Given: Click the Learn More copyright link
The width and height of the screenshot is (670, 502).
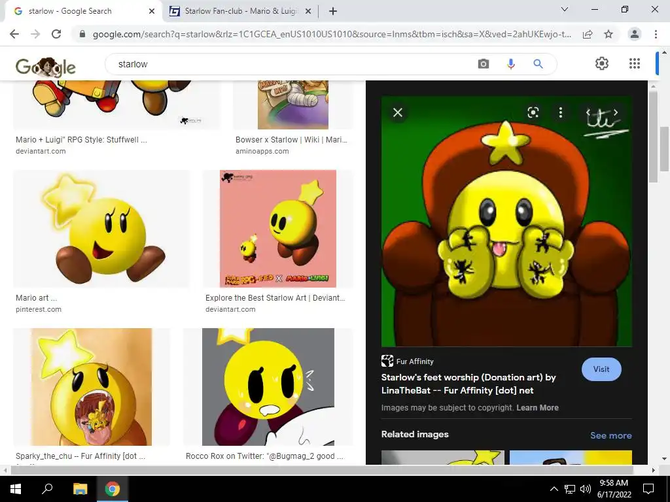Looking at the screenshot, I should point(537,408).
